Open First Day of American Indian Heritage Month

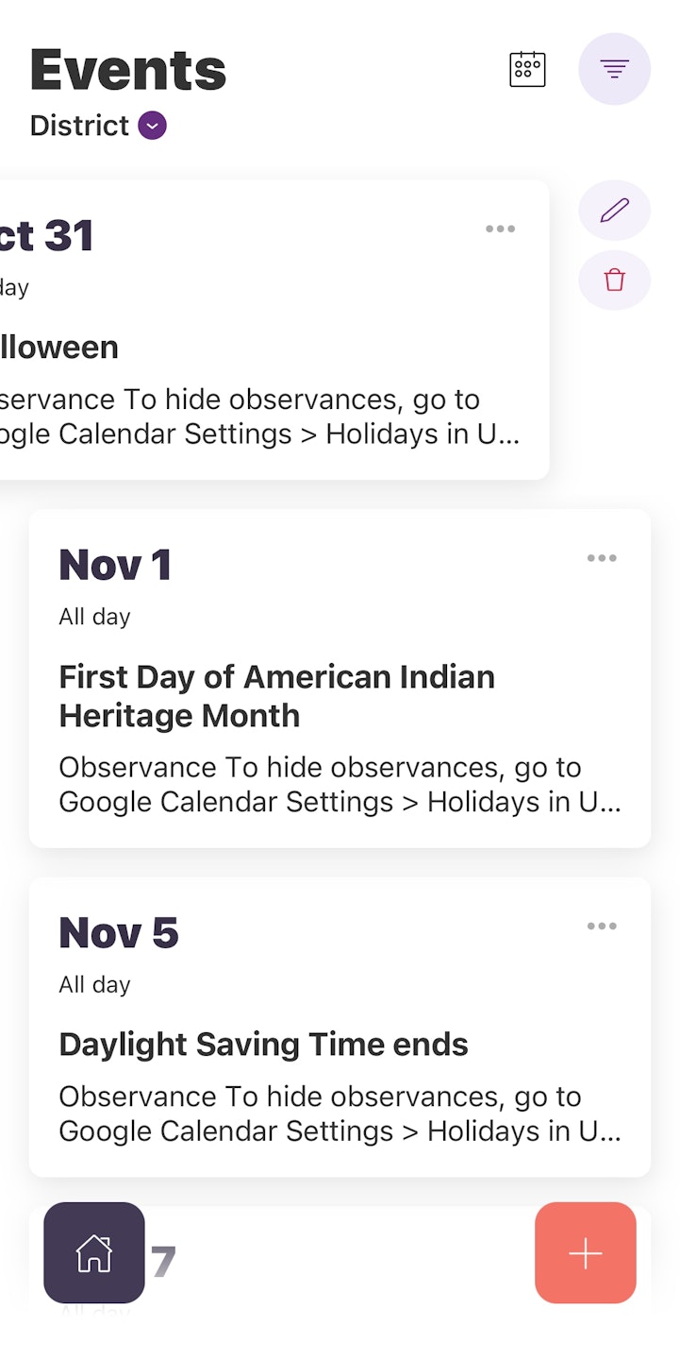pos(276,696)
